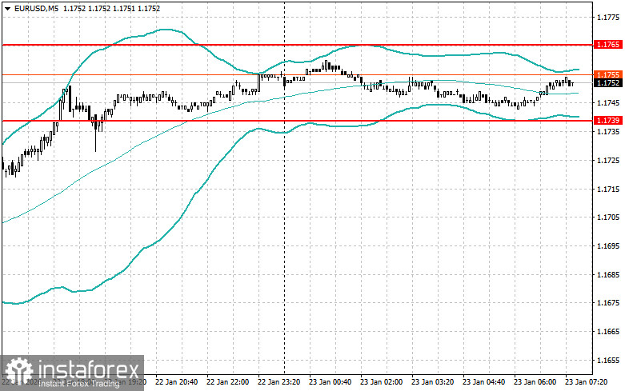This screenshot has height=391, width=625.
Task: Click the 22 Jan 22:00 time label
Action: tap(227, 382)
